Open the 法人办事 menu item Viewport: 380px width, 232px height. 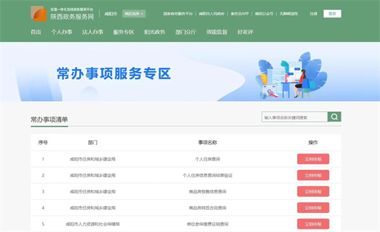(x=92, y=32)
